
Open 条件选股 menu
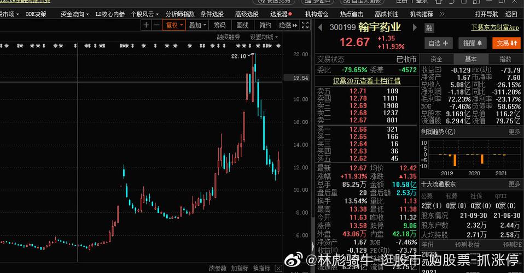tap(212, 14)
